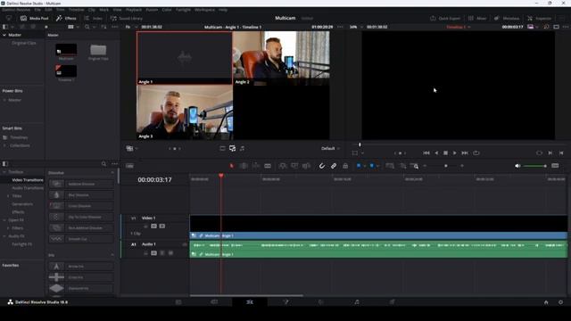
Task: Click the Stop playback button
Action: tap(445, 153)
